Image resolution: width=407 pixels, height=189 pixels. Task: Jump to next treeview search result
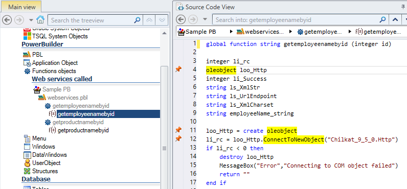162,20
